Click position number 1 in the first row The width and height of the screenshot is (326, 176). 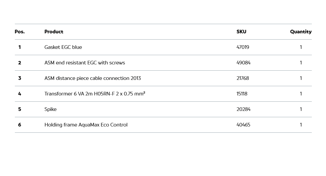pos(19,47)
